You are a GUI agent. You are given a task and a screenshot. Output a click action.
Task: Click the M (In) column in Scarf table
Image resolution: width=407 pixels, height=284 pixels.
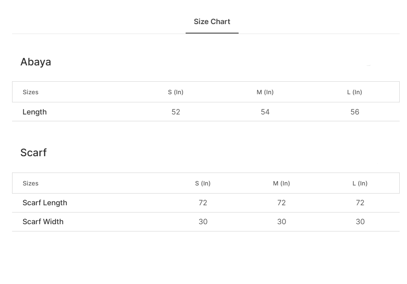(x=282, y=183)
